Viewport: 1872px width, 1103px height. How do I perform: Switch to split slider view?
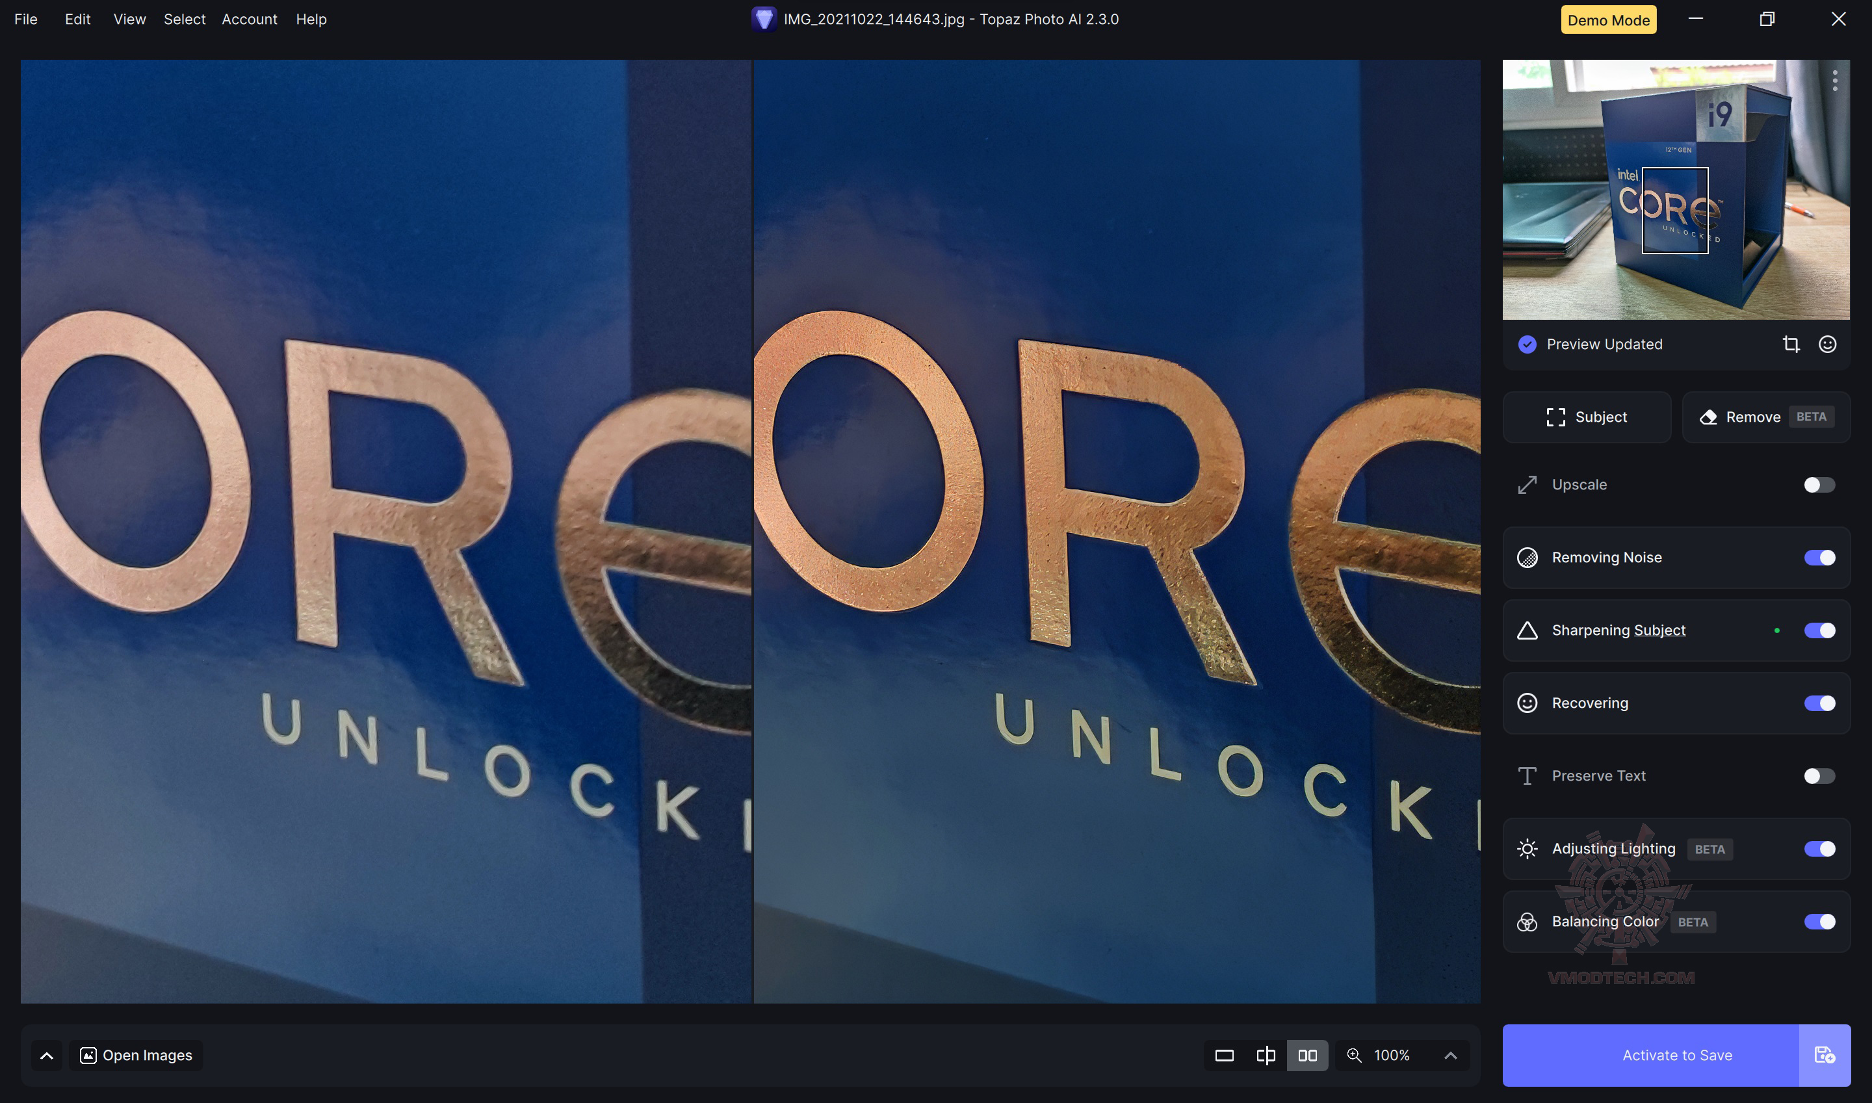[x=1266, y=1055]
